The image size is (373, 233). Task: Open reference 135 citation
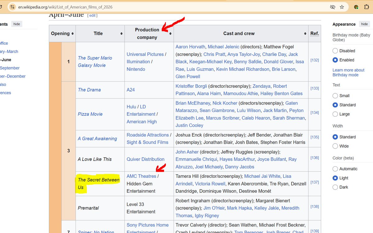[x=315, y=137]
